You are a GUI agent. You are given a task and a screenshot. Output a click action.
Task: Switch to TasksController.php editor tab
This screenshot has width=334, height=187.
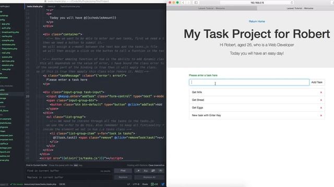[70, 7]
